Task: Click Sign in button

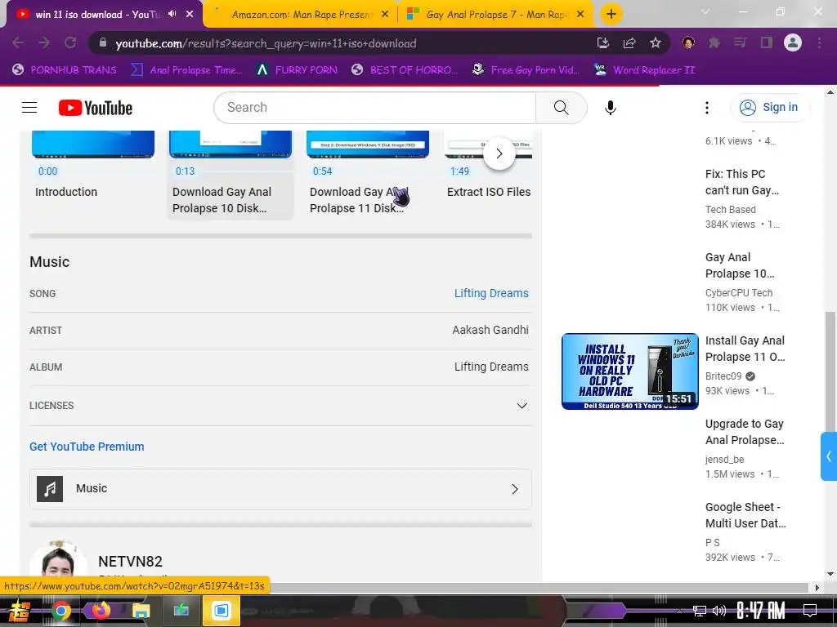Action: coord(770,108)
